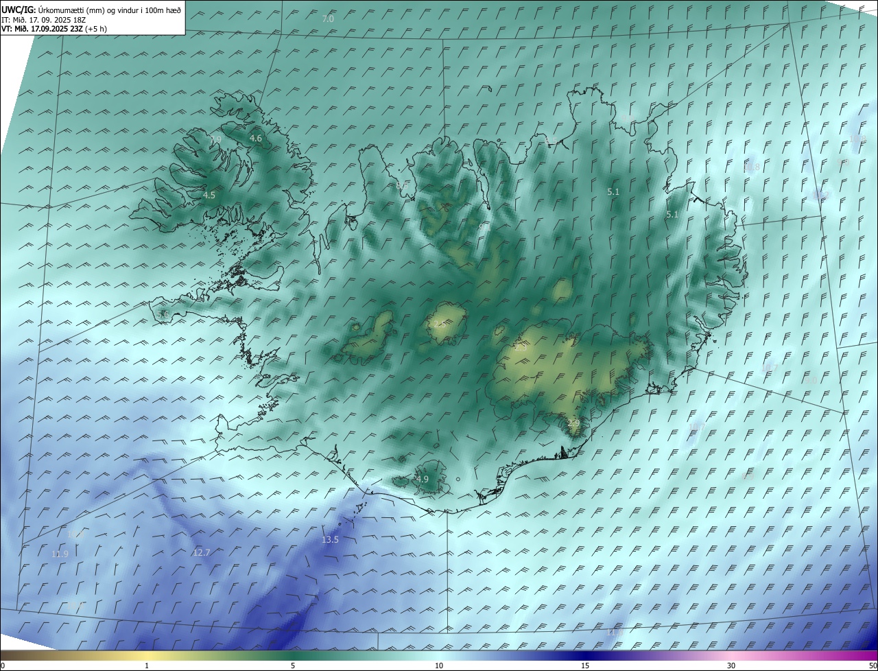878x671 pixels.
Task: Click the "UWC/IG: Úrkomumætti (mm)" map title
Action: click(91, 9)
